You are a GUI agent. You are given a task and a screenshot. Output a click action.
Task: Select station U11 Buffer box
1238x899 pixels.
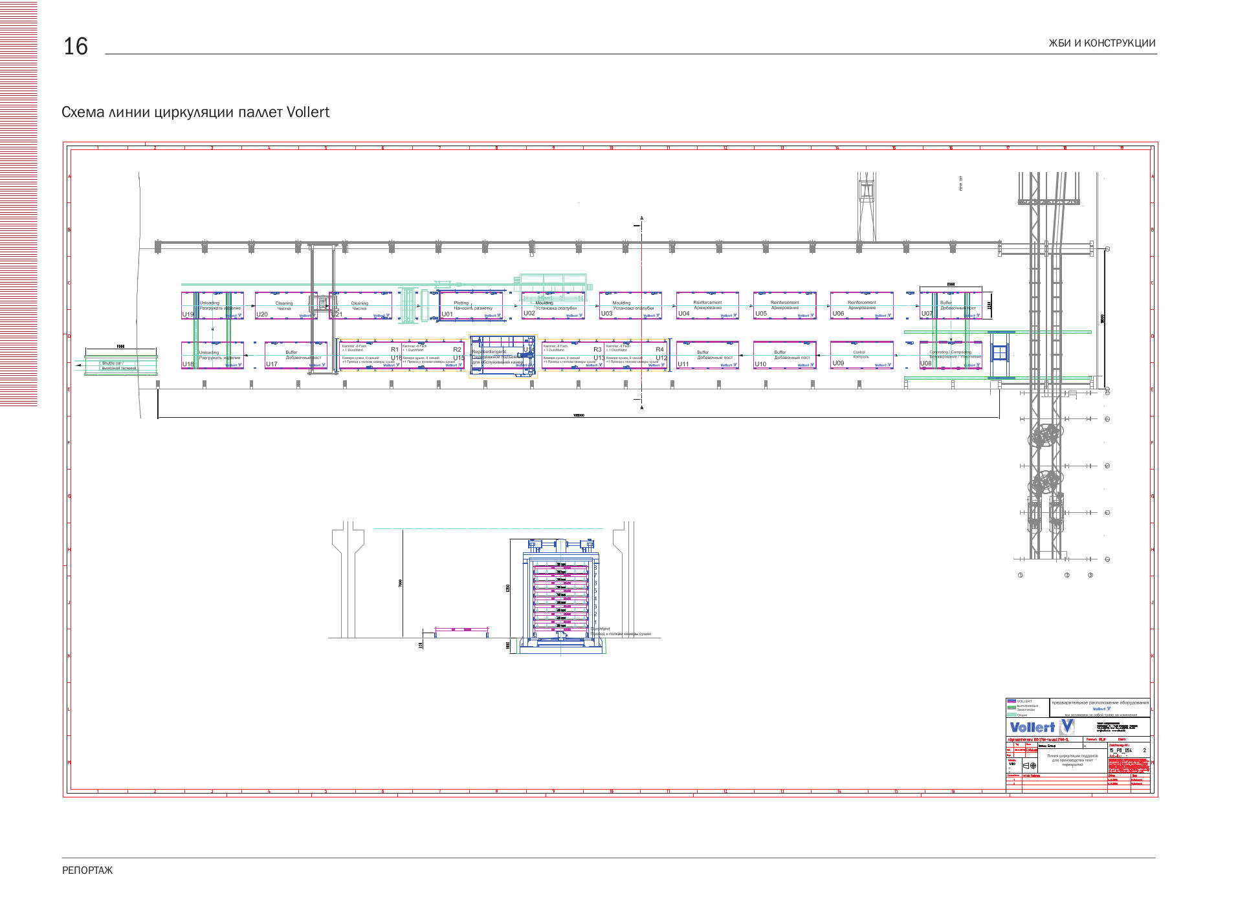(x=707, y=355)
